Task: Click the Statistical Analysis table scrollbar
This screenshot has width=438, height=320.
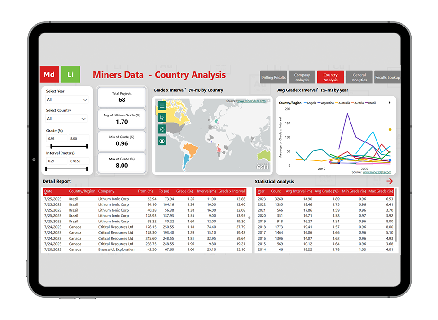Action: click(396, 215)
